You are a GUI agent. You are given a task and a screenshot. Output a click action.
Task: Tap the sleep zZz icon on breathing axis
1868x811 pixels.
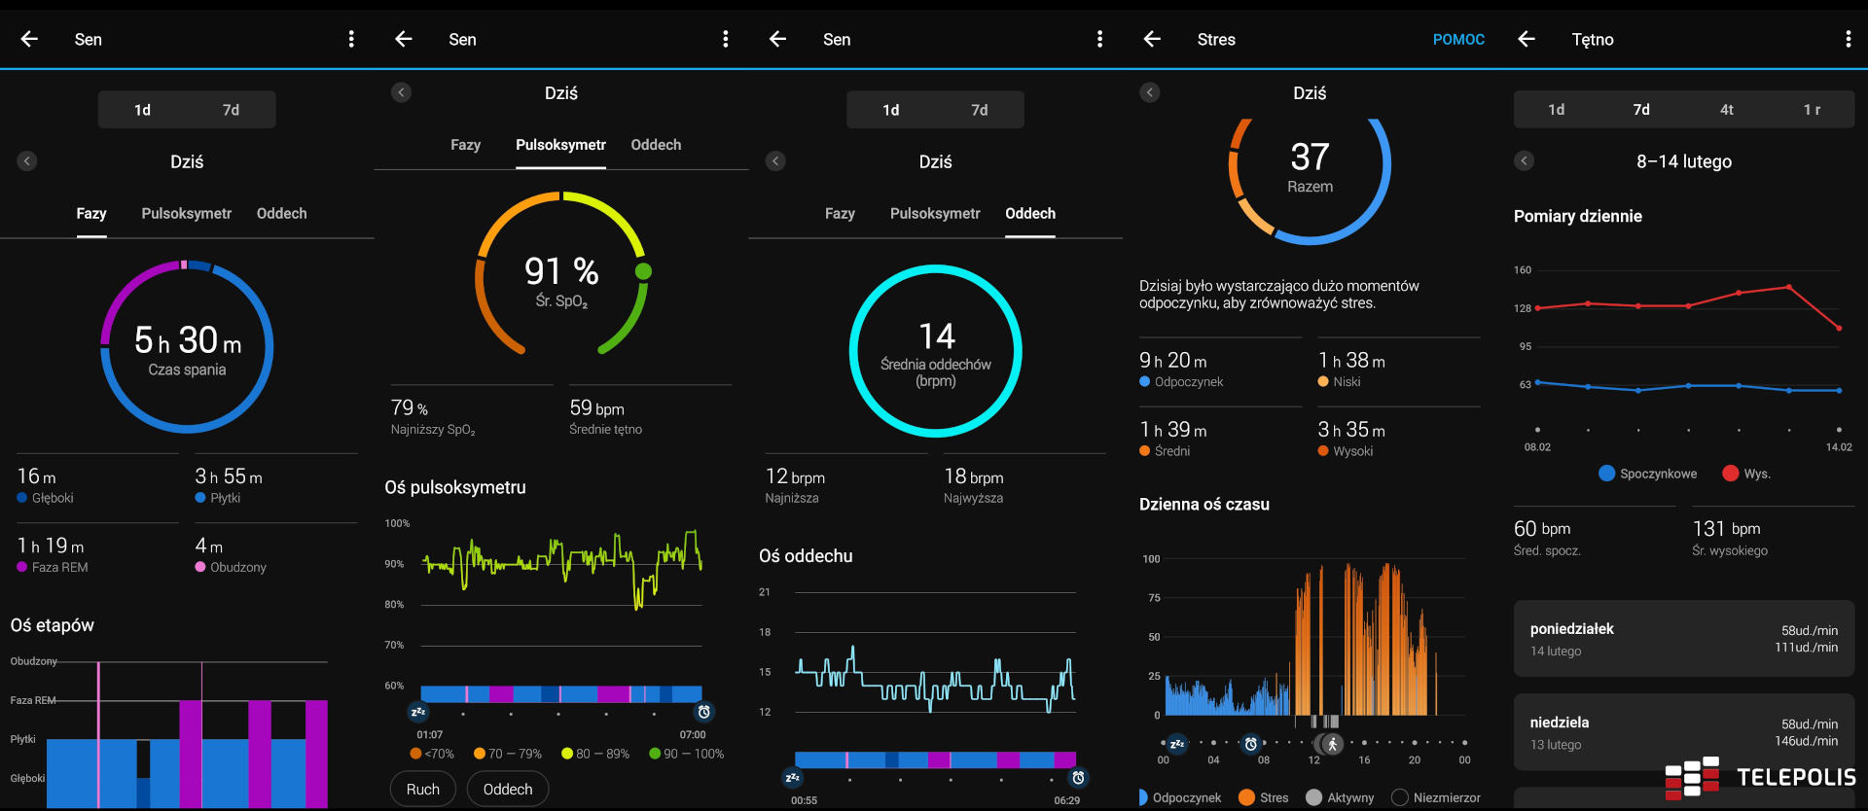(x=793, y=778)
